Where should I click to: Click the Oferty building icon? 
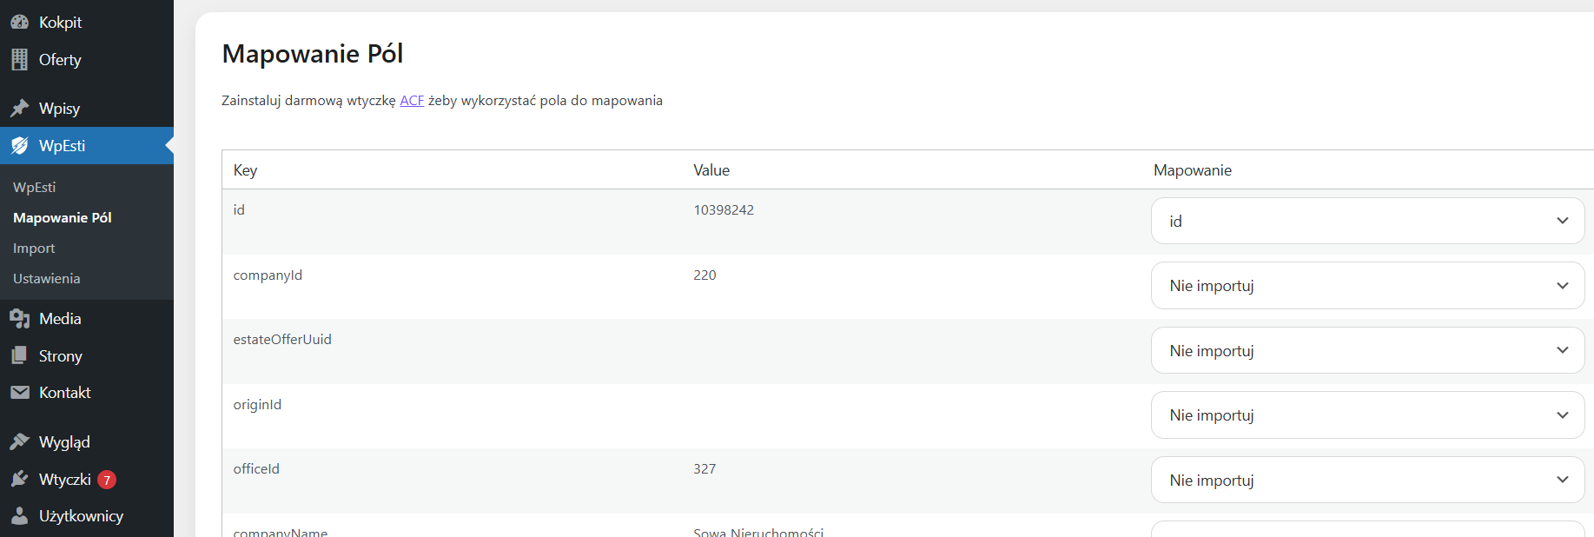point(19,59)
